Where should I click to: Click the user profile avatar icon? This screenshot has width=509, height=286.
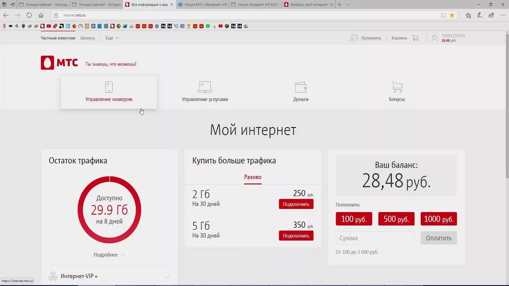[435, 38]
